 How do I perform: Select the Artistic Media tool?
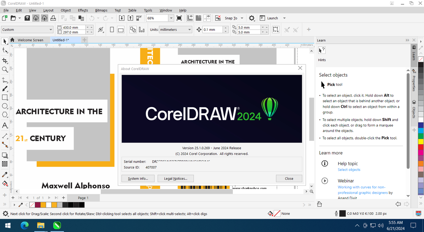(x=5, y=89)
